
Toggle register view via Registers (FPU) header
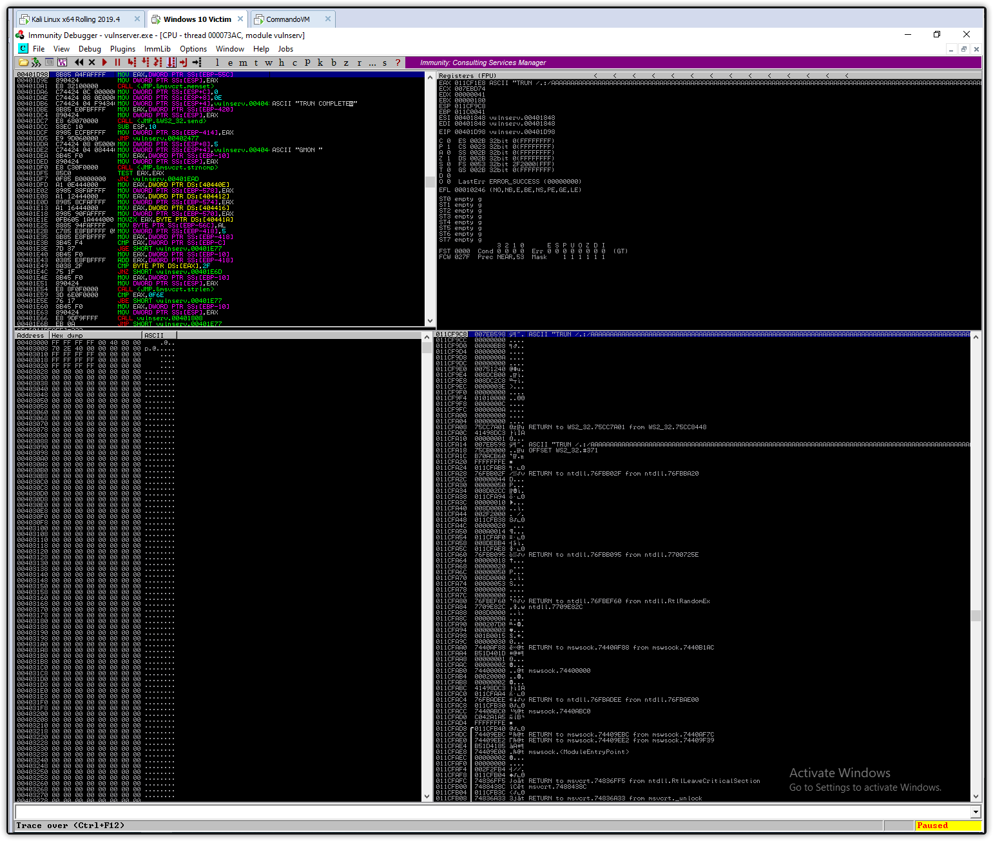[468, 75]
